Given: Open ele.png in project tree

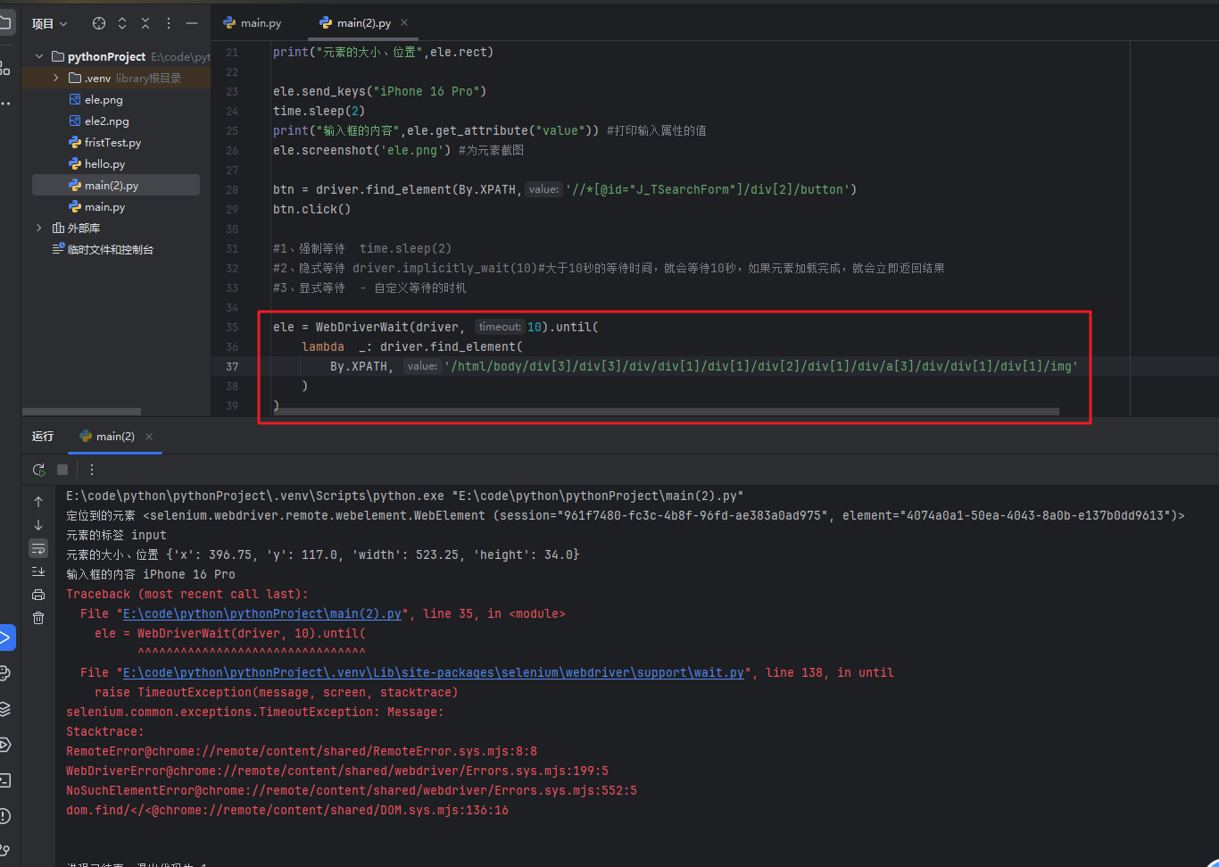Looking at the screenshot, I should [104, 99].
